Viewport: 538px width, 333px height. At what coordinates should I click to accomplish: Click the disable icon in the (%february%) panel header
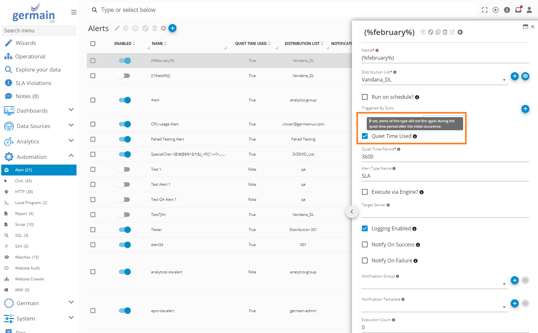(x=431, y=32)
